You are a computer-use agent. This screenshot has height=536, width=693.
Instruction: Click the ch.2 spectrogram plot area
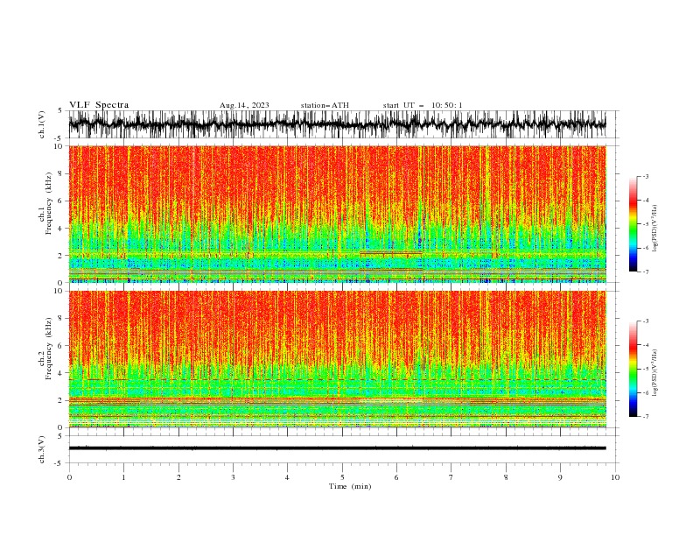(337, 359)
